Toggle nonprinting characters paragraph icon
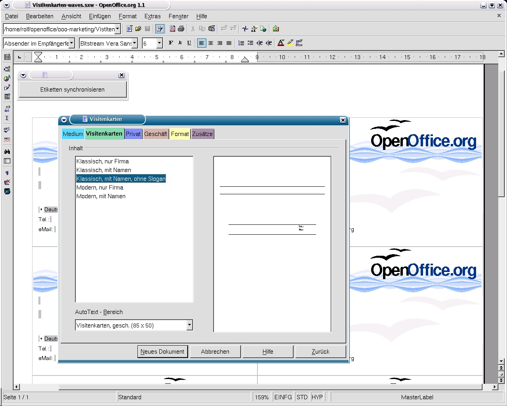Image resolution: width=507 pixels, height=406 pixels. click(x=7, y=173)
